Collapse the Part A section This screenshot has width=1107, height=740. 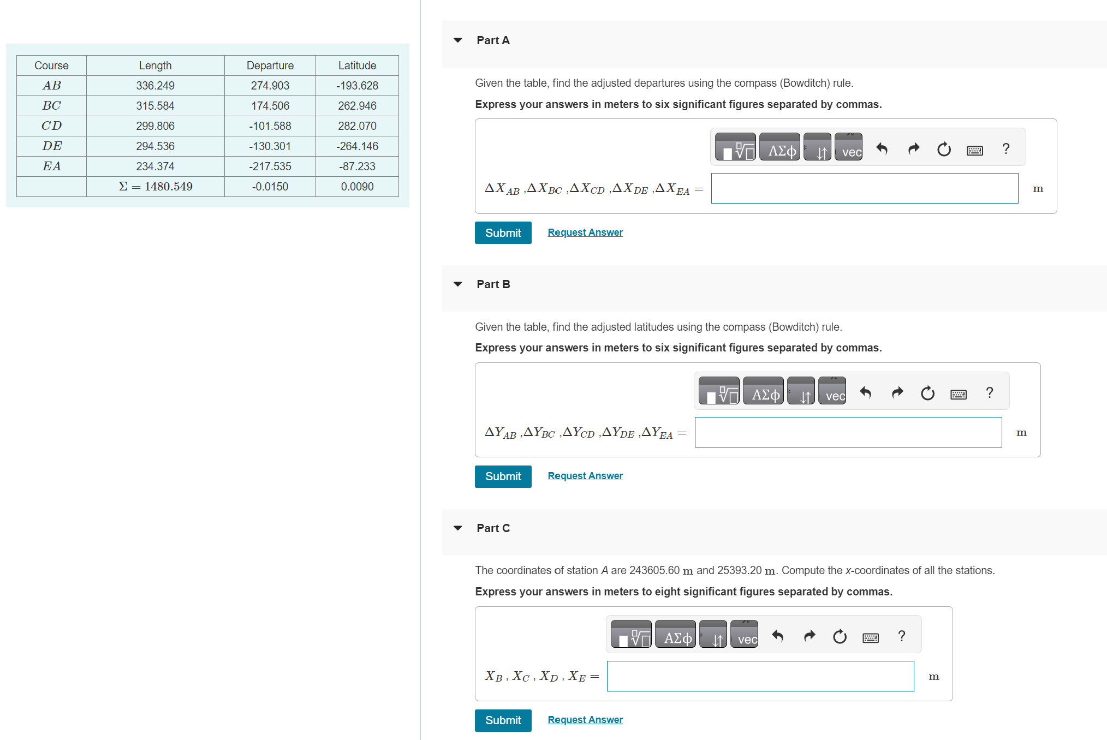457,40
